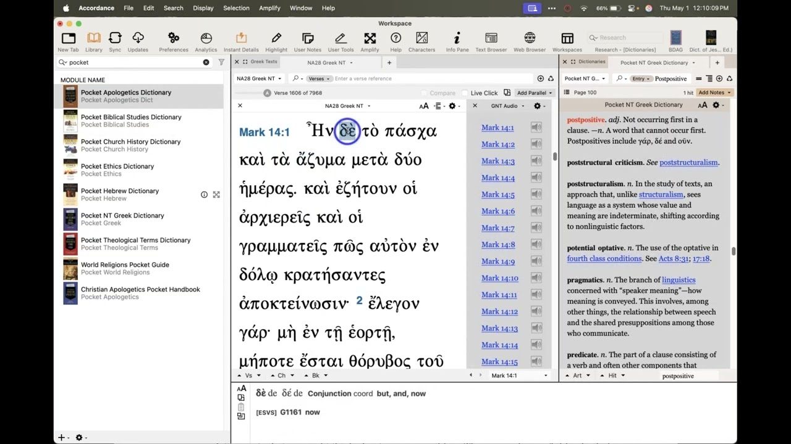This screenshot has width=791, height=444.
Task: Open the Display menu
Action: point(203,8)
